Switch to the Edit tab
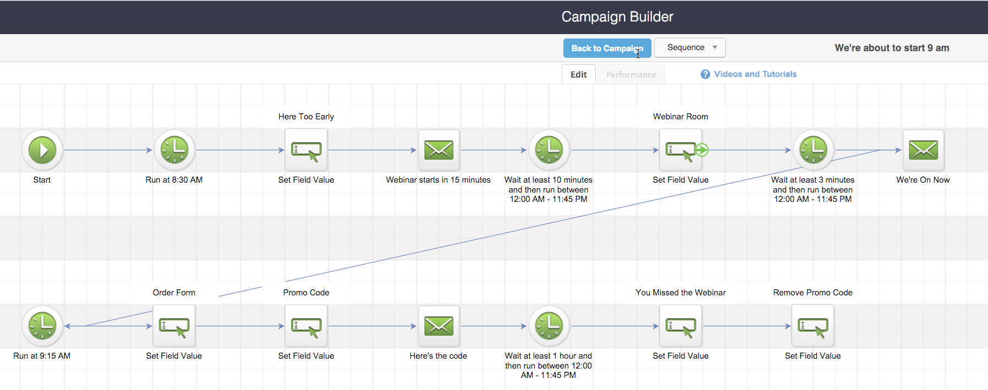This screenshot has width=988, height=390. point(578,75)
